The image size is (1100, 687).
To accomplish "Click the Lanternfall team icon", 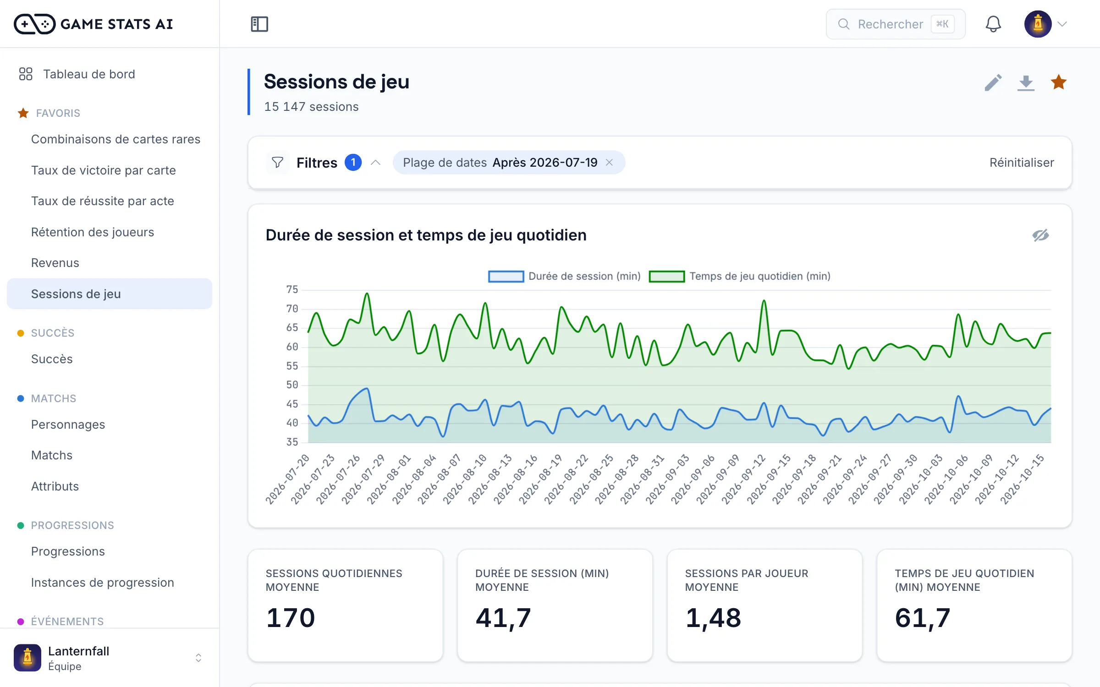I will coord(27,658).
